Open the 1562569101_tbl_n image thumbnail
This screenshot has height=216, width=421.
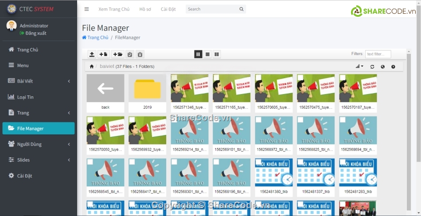[232, 130]
